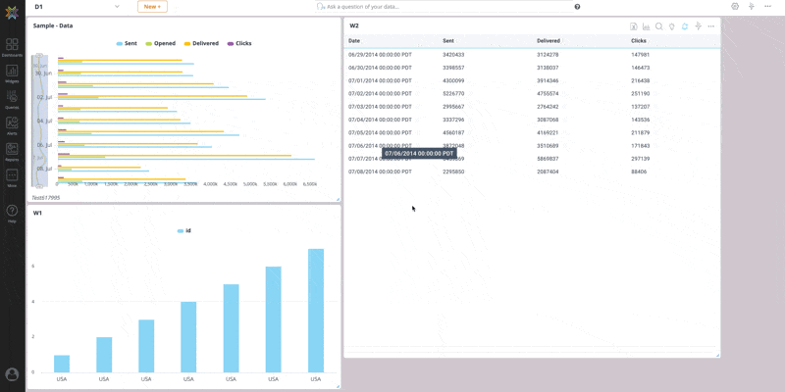785x392 pixels.
Task: Click the search icon in W2 toolbar
Action: pos(659,26)
